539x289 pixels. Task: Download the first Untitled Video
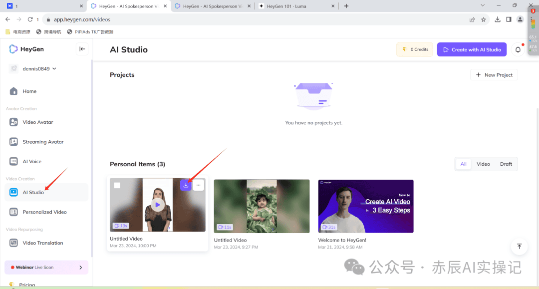(186, 185)
